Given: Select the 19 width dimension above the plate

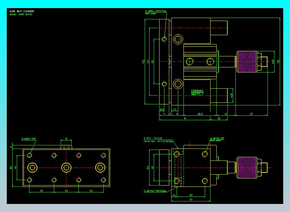Looking at the screenshot, I should pos(66,139).
